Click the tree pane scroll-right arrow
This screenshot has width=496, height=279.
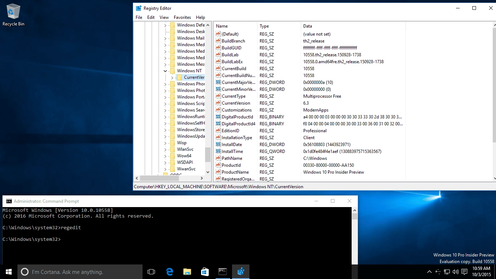(x=203, y=178)
